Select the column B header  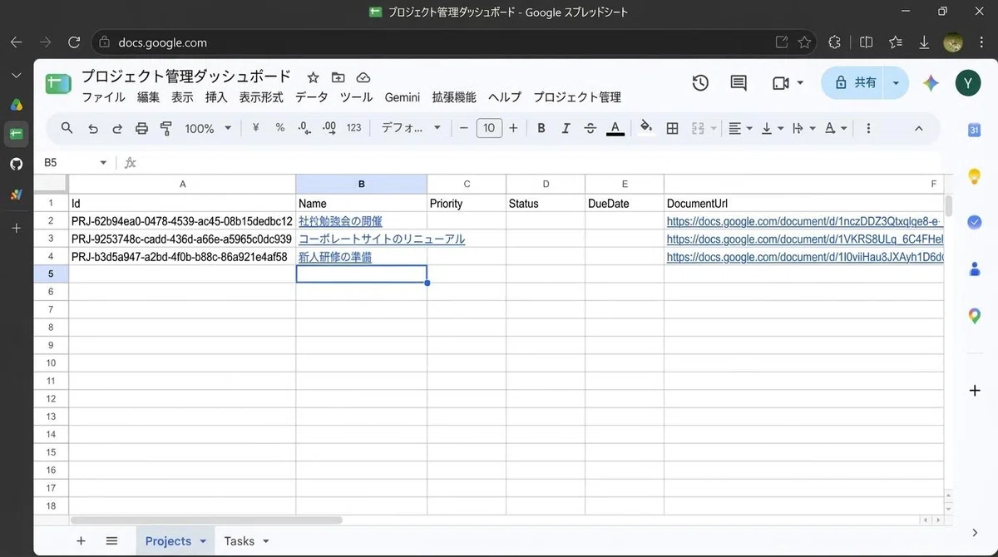click(361, 184)
